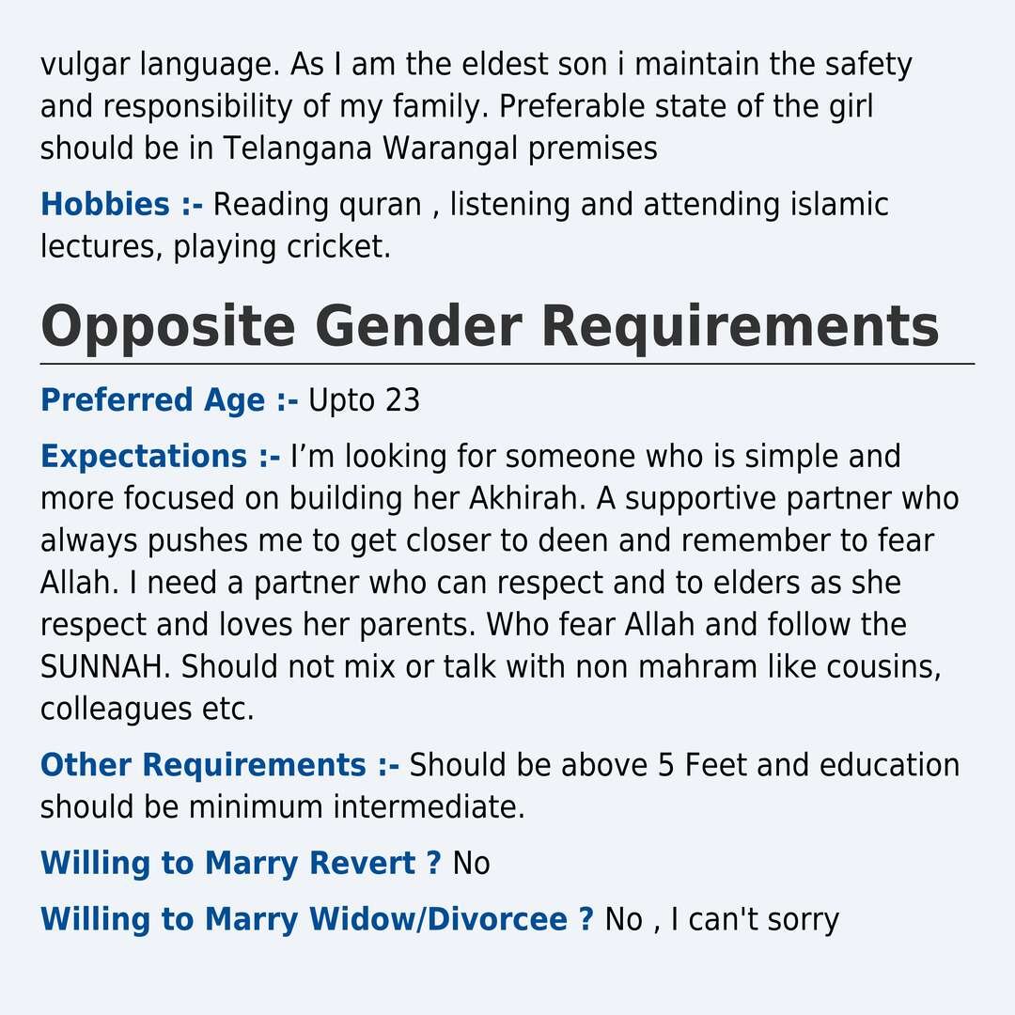Viewport: 1015px width, 1015px height.
Task: Click the "Willing to Marry Revert ?" label
Action: click(241, 863)
